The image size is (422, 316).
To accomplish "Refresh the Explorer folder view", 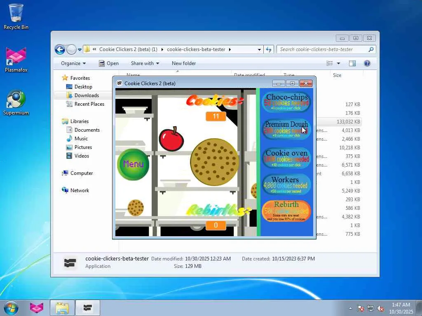I will pos(269,49).
